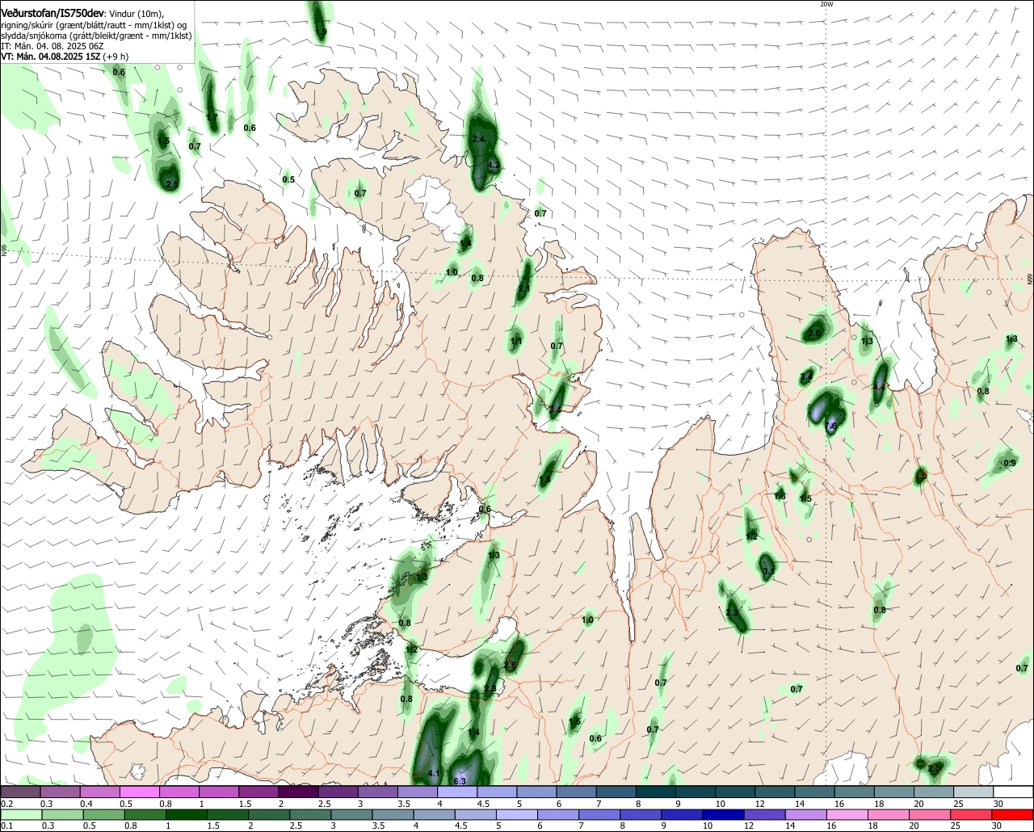Screen dimensions: 1034x832
Task: Select the grey-green swatch labeled 3 in bottom legend row
Action: (x=351, y=814)
